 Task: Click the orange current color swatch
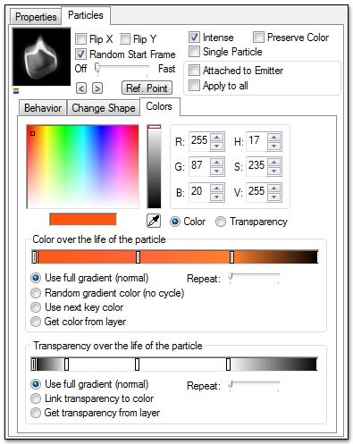click(83, 220)
